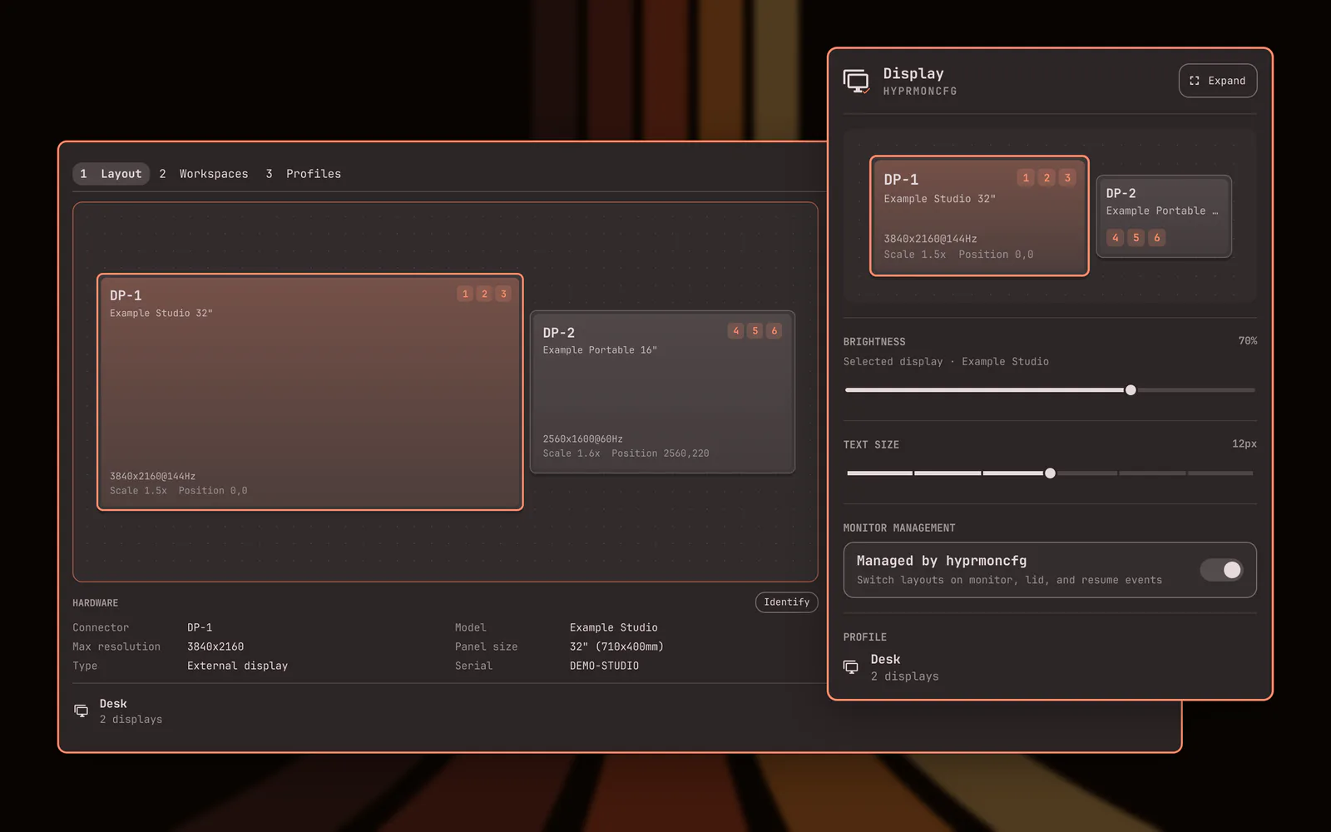1331x832 pixels.
Task: Click the Desk profile monitor icon in the Display panel
Action: pos(850,667)
